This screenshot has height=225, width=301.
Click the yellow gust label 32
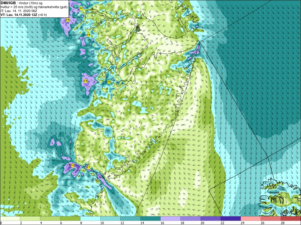(x=81, y=8)
